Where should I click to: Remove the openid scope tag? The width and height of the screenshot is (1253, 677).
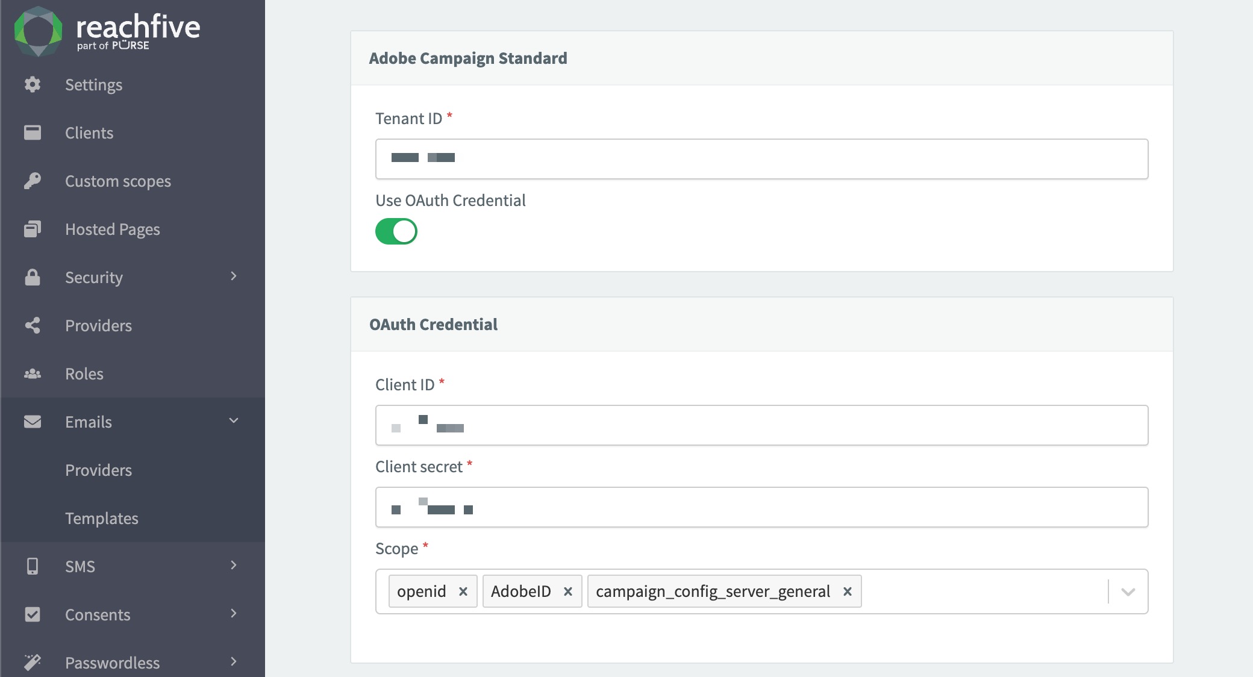pyautogui.click(x=463, y=591)
